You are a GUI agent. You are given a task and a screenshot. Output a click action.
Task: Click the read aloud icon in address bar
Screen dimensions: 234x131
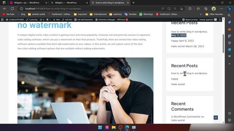click(163, 9)
